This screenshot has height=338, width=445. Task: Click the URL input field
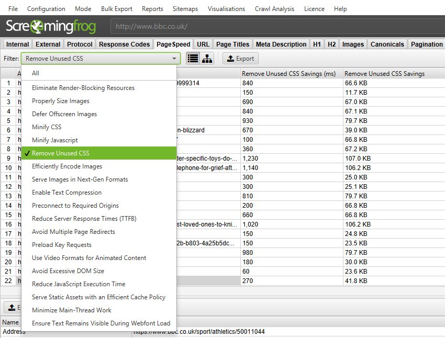pos(277,26)
